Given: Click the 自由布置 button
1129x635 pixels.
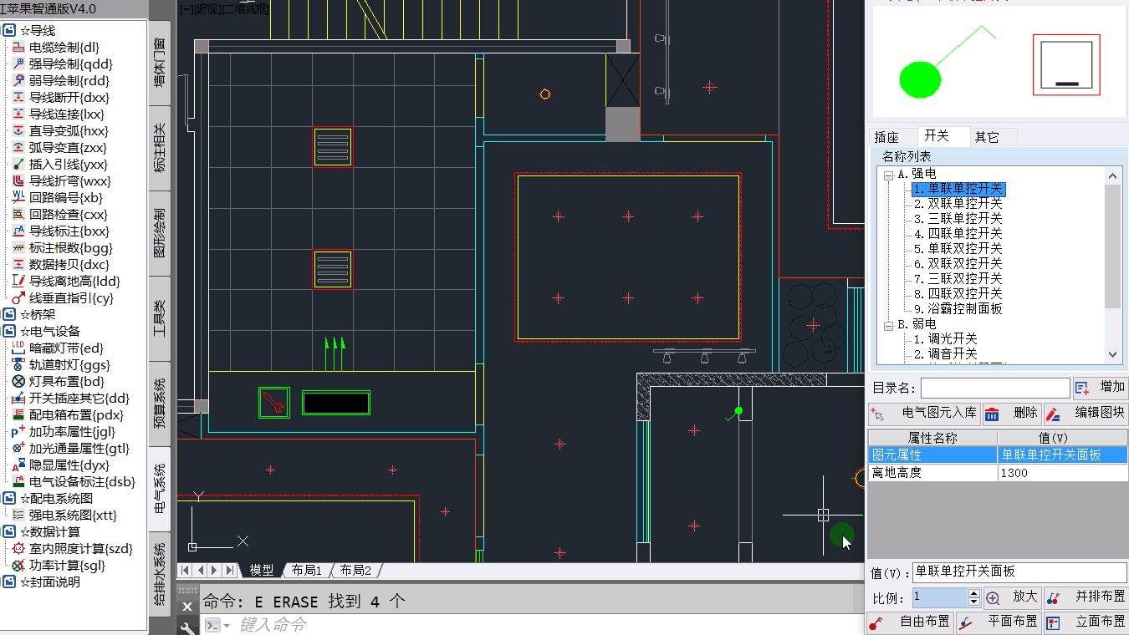Looking at the screenshot, I should pos(911,622).
